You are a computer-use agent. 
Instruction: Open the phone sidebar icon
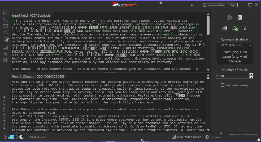5,20
